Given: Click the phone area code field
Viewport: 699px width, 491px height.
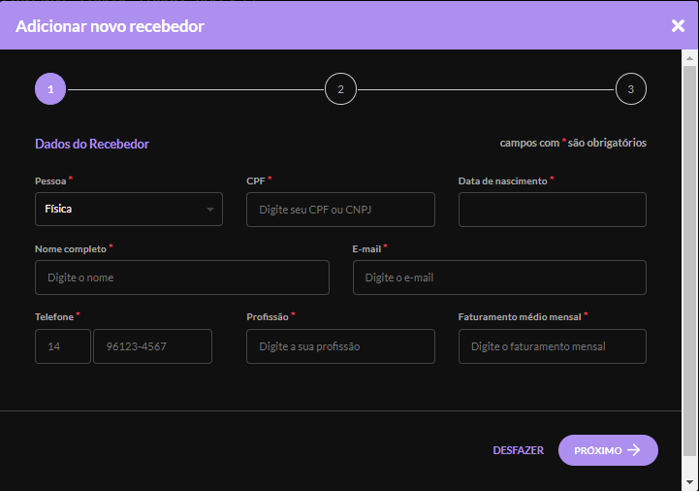Looking at the screenshot, I should tap(63, 346).
